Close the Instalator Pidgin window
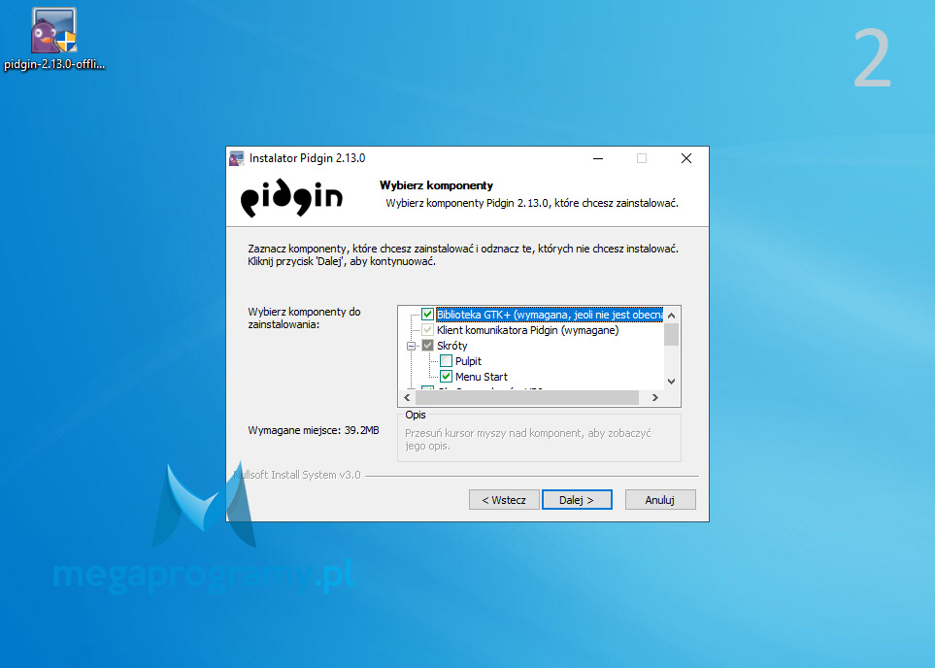 point(686,158)
